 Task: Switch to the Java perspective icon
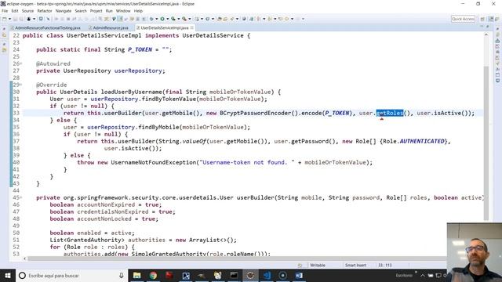490,19
